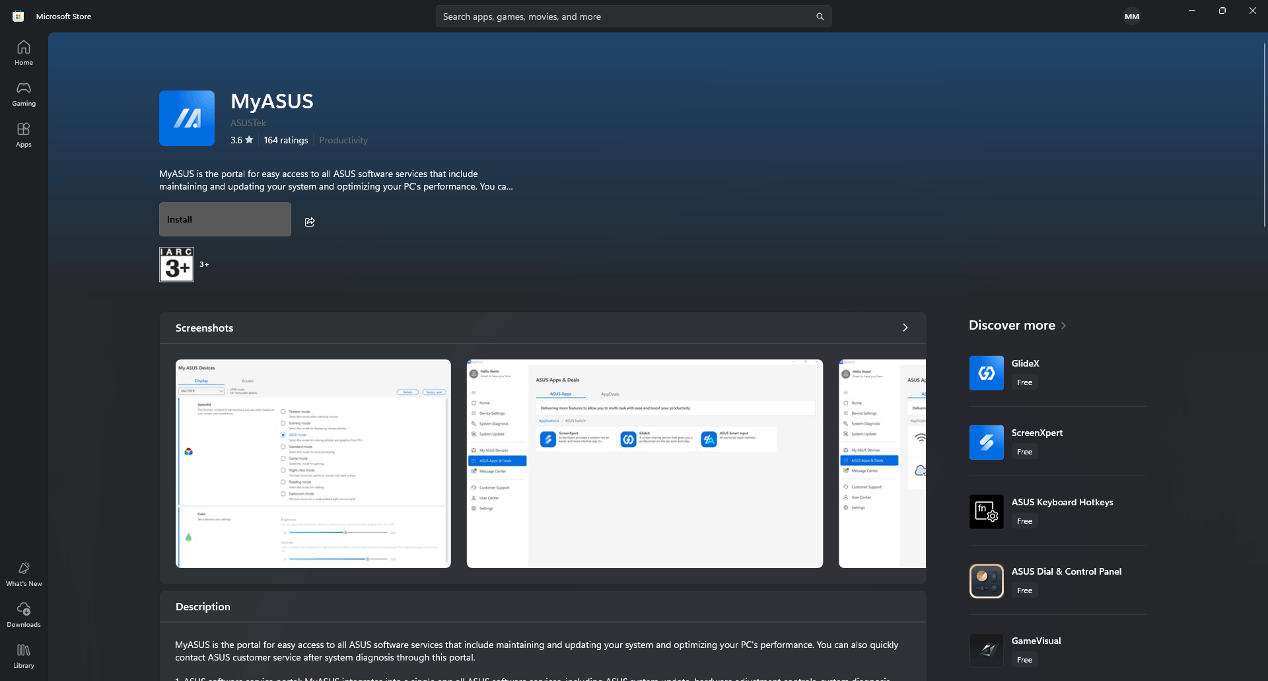The width and height of the screenshot is (1268, 681).
Task: Click the vertical page scrollbar
Action: pos(1265,135)
